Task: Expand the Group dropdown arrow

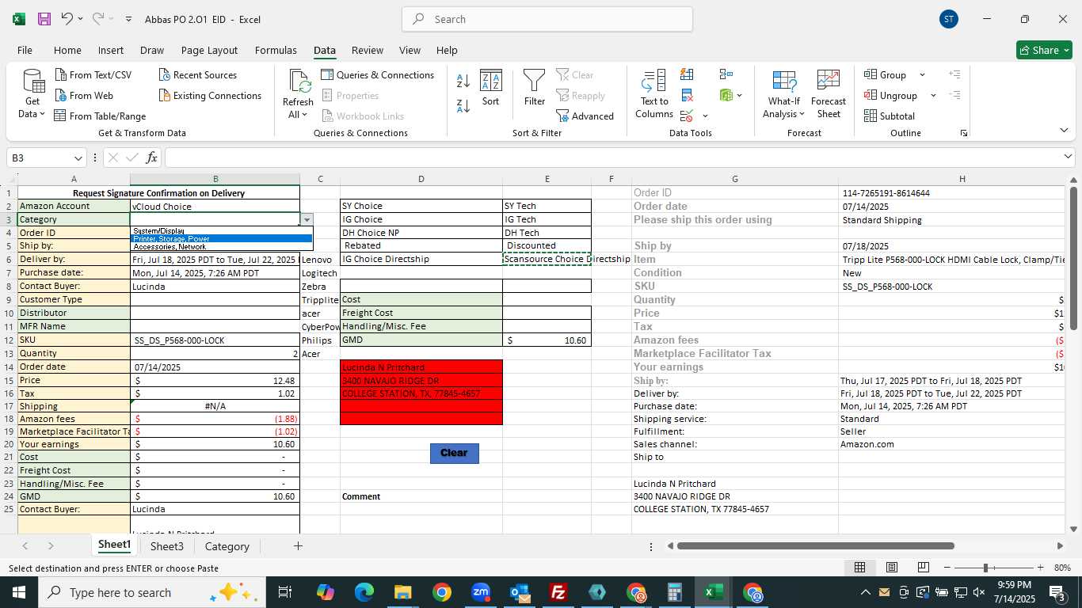Action: tap(922, 74)
